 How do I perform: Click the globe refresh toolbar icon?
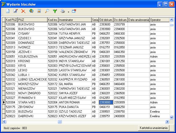[31, 11]
